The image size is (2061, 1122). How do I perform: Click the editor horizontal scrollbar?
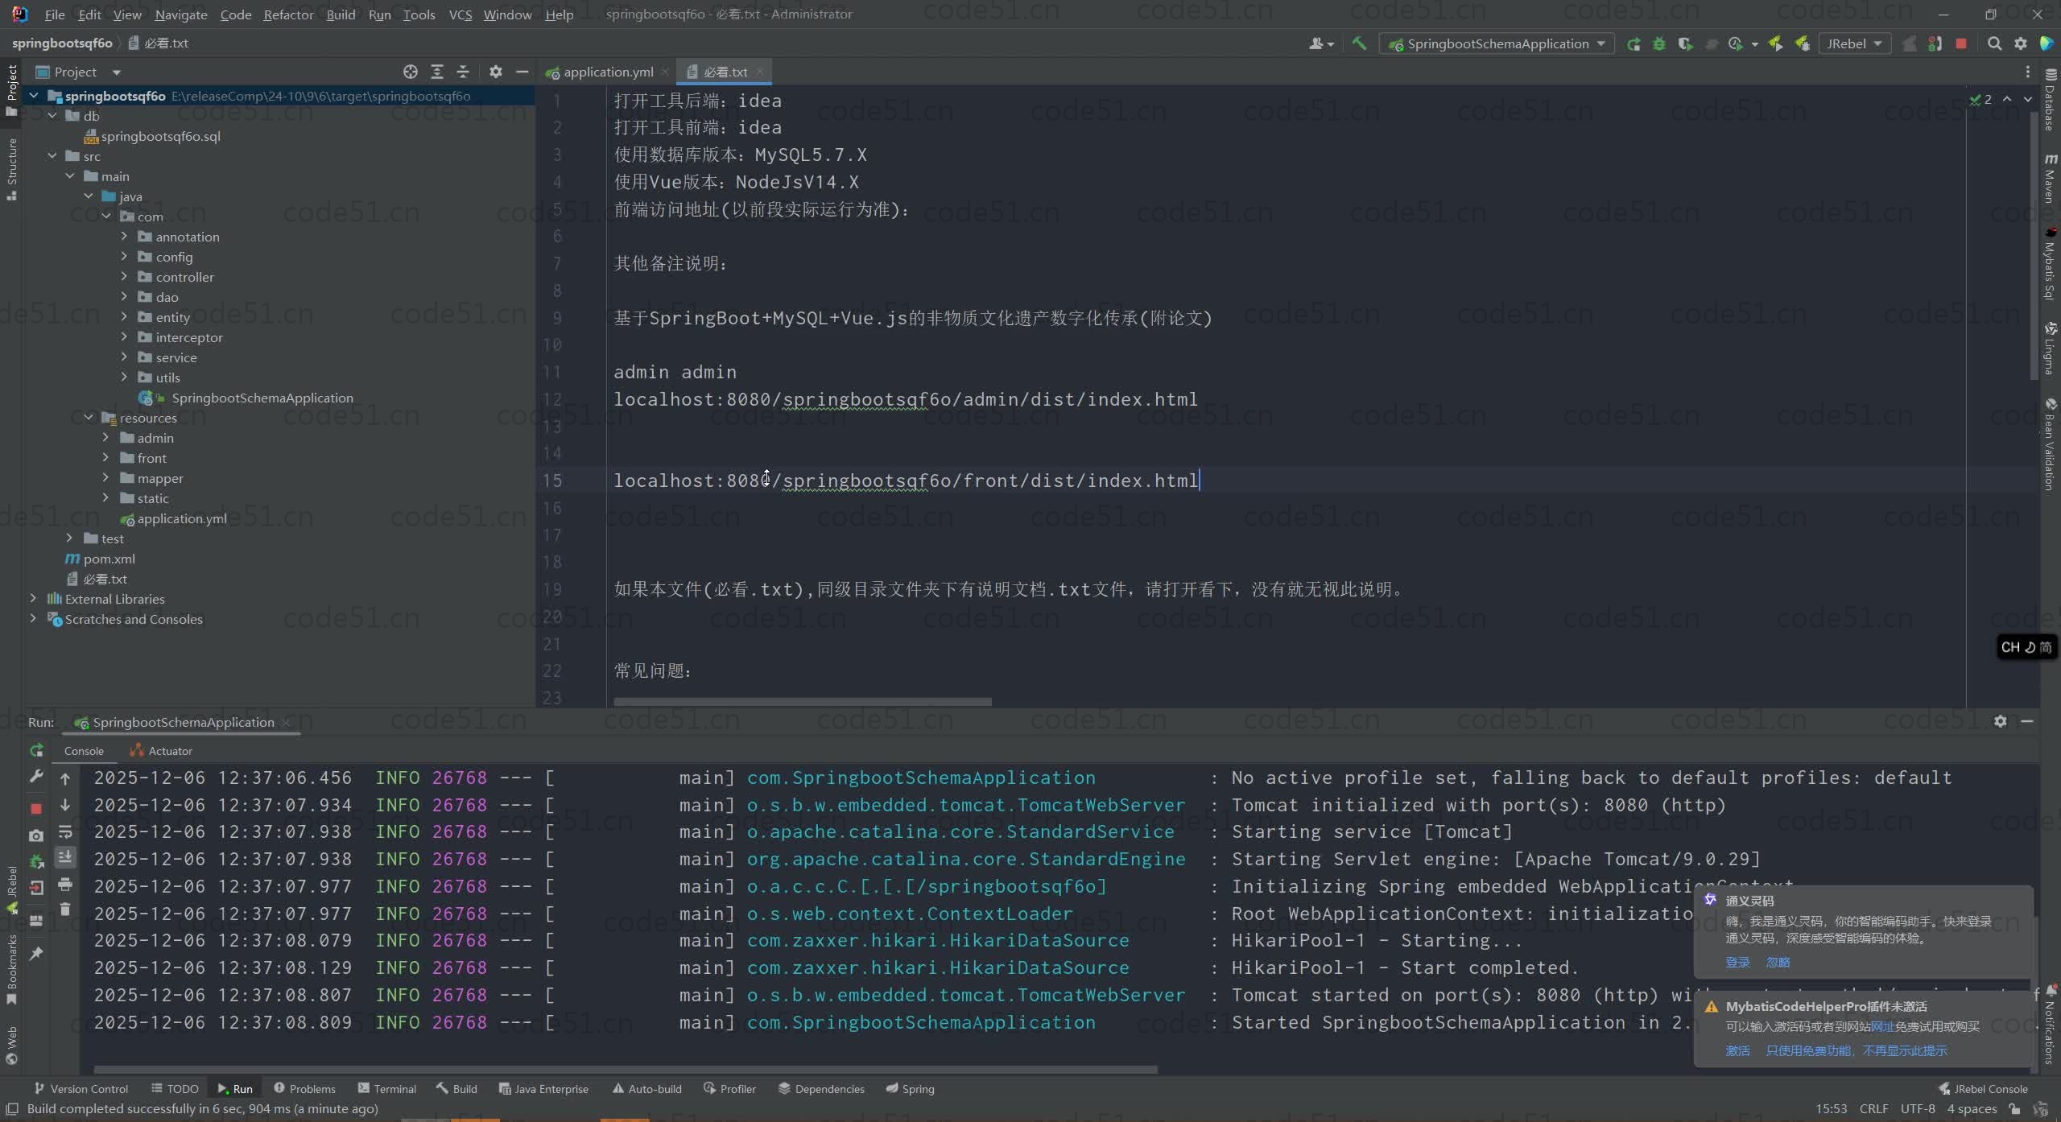pos(802,701)
